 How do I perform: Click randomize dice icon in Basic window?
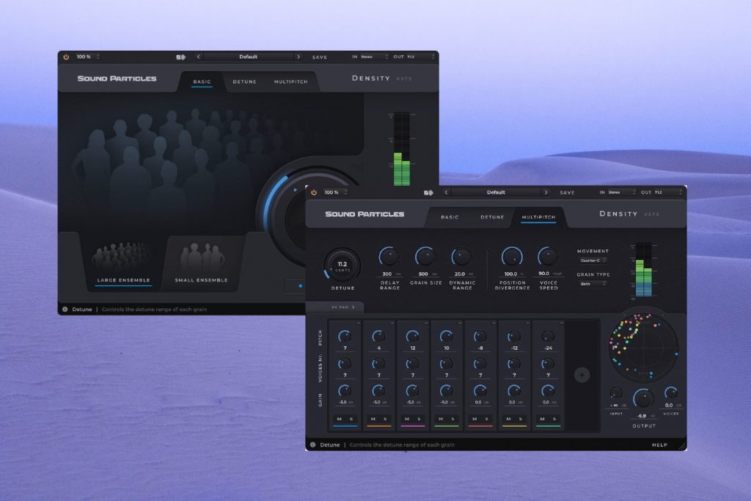click(180, 57)
